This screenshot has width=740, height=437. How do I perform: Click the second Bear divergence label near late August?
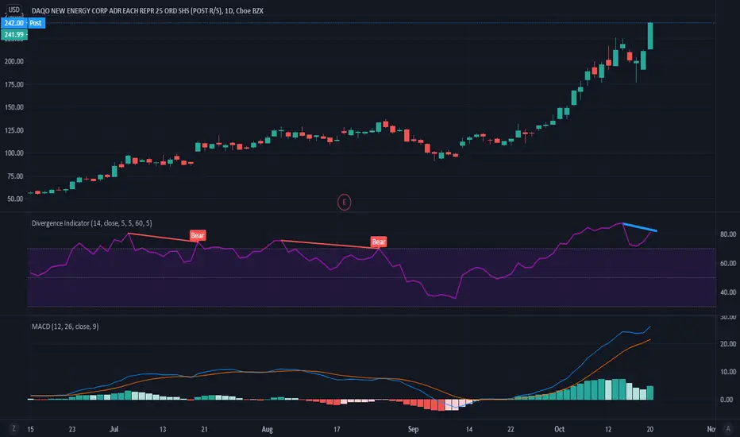point(379,242)
